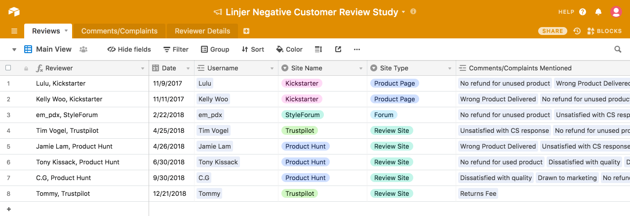Open the Filter menu
Viewport: 630px width, 216px height.
tap(176, 49)
